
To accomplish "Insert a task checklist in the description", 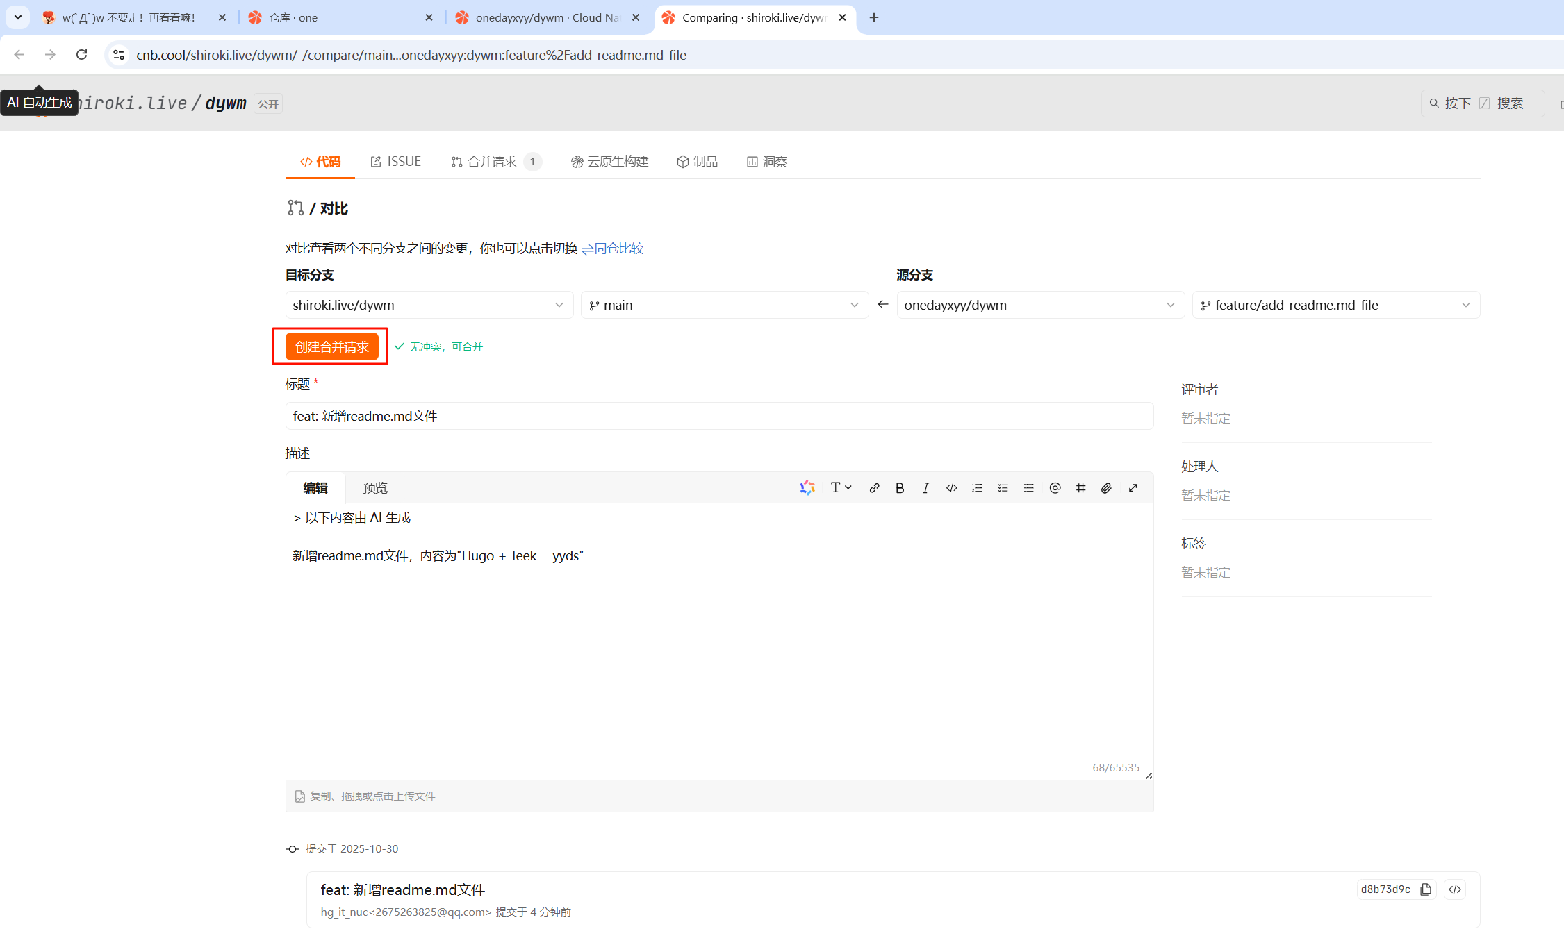I will [1003, 488].
